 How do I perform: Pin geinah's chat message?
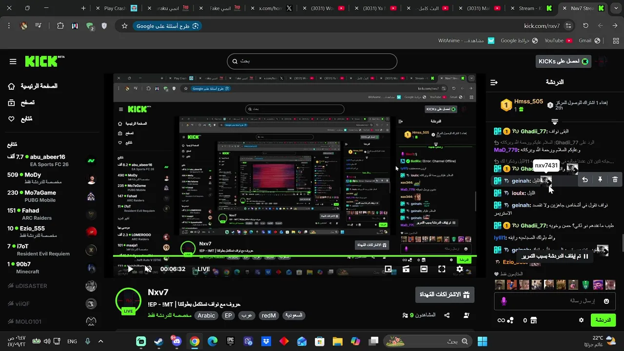coord(600,180)
